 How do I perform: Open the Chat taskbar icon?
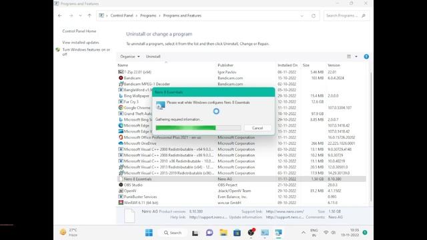coord(209,233)
